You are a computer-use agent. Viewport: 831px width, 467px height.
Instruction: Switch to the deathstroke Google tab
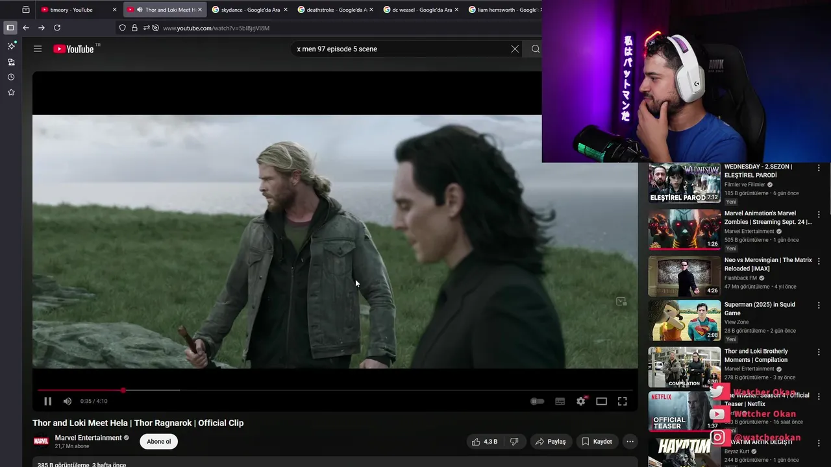pyautogui.click(x=336, y=10)
